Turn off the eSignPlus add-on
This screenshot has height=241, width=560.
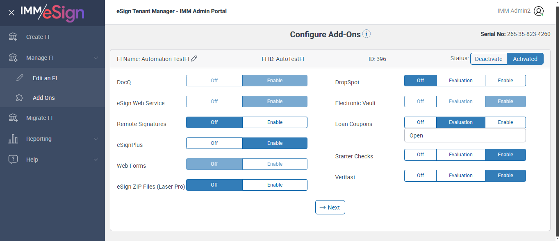(x=214, y=143)
